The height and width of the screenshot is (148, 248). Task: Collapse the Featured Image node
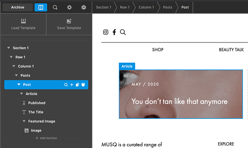pyautogui.click(x=24, y=121)
